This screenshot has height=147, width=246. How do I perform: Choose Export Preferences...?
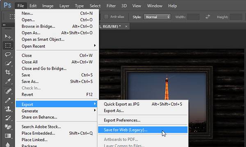click(143, 120)
